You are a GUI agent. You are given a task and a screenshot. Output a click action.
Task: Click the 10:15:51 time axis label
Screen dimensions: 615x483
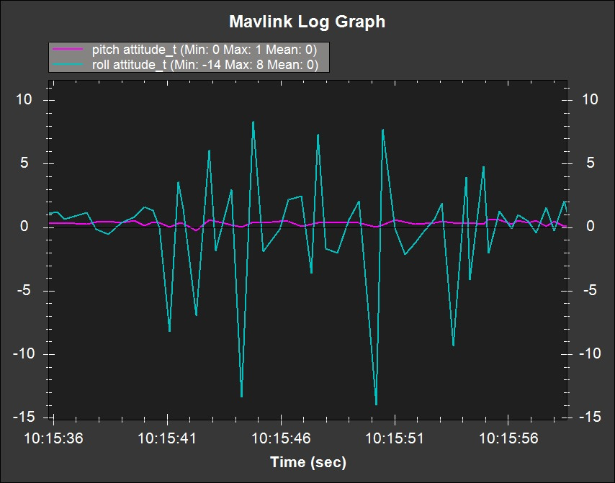(395, 438)
